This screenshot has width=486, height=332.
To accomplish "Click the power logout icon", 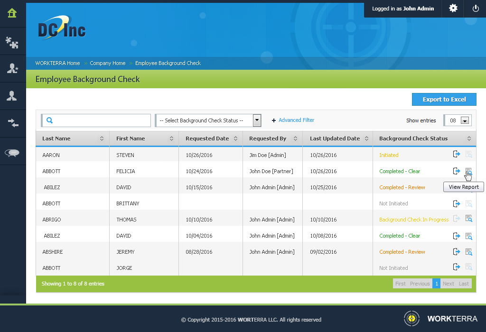I will click(476, 9).
